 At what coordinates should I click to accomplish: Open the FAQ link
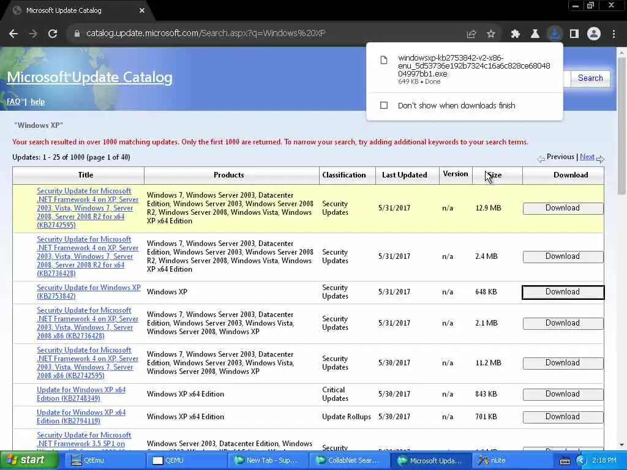(x=13, y=102)
